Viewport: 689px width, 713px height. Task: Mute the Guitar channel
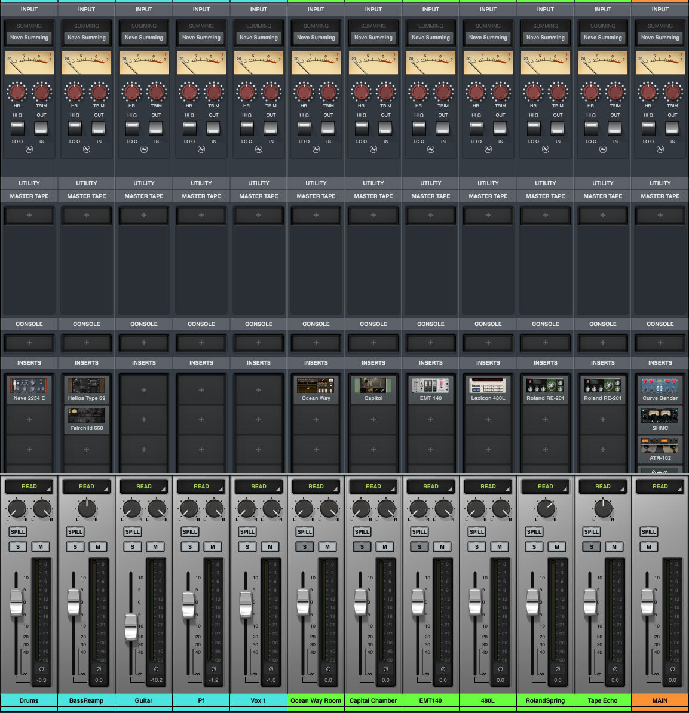155,546
